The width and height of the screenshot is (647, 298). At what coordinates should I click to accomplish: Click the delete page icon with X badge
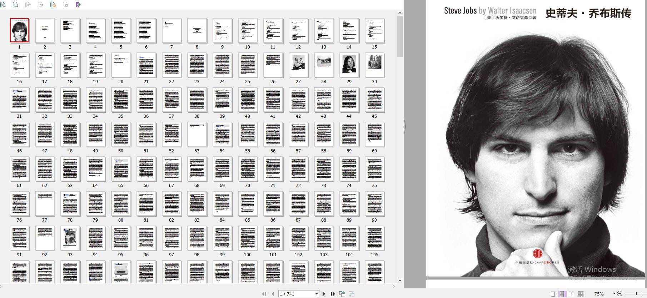pyautogui.click(x=65, y=5)
